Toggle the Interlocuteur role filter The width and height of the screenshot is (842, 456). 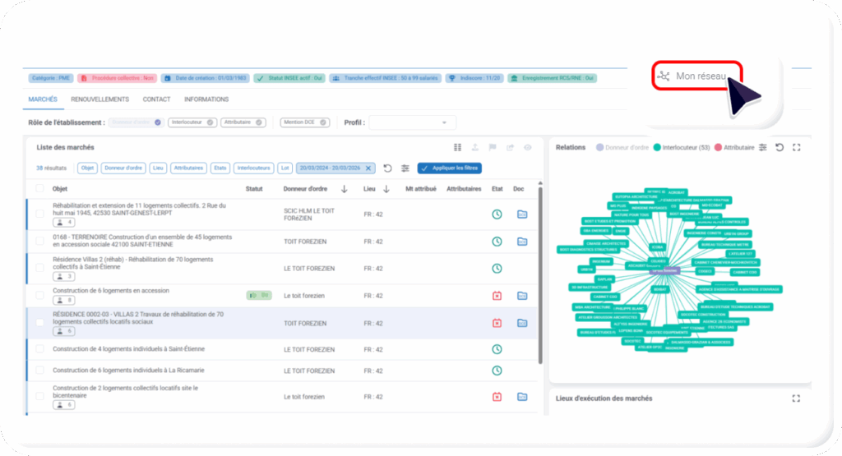pyautogui.click(x=192, y=122)
